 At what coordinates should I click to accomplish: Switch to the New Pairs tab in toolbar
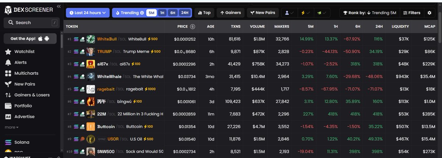pyautogui.click(x=262, y=13)
